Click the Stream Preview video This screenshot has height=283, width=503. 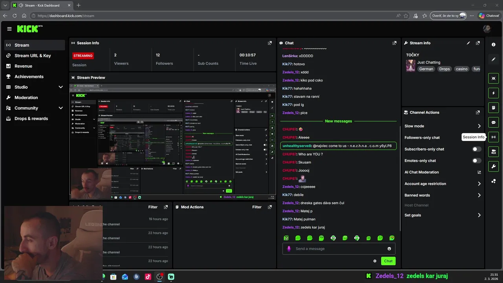[173, 141]
